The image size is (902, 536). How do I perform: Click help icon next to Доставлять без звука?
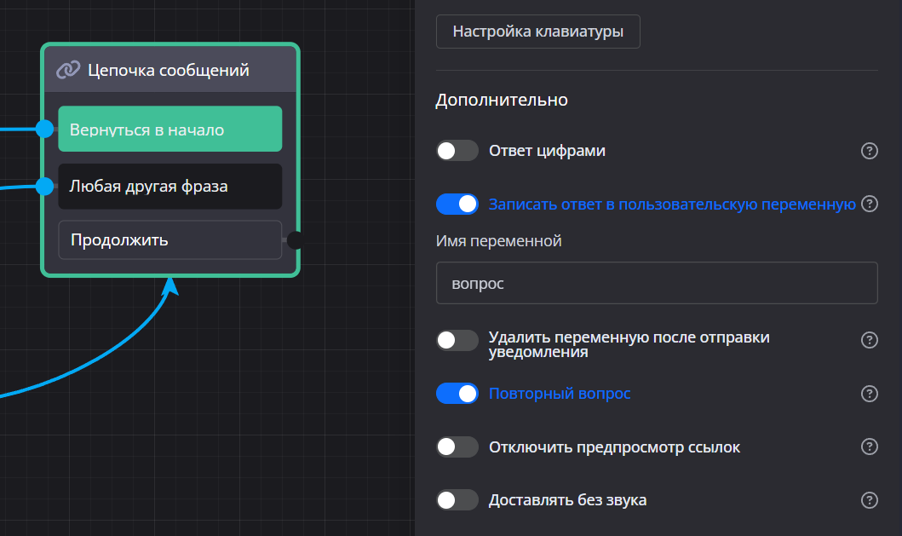(x=869, y=500)
